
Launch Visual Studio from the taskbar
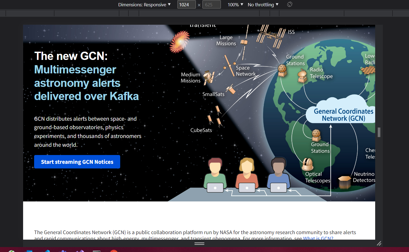80,251
